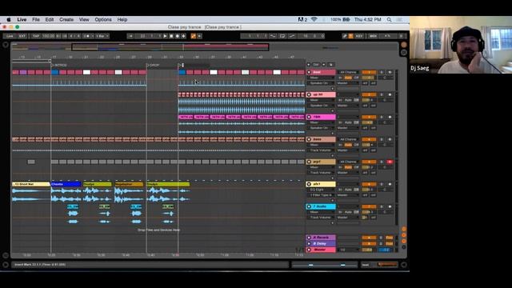Screen dimensions: 512x288
Task: Toggle the EXT sync button
Action: point(22,36)
